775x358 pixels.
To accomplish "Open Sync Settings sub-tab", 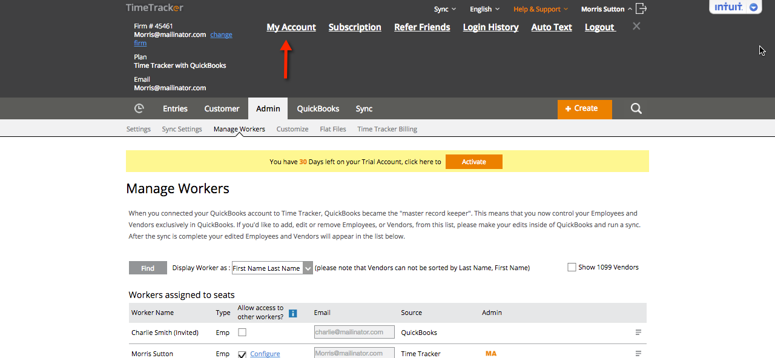I will coord(182,129).
